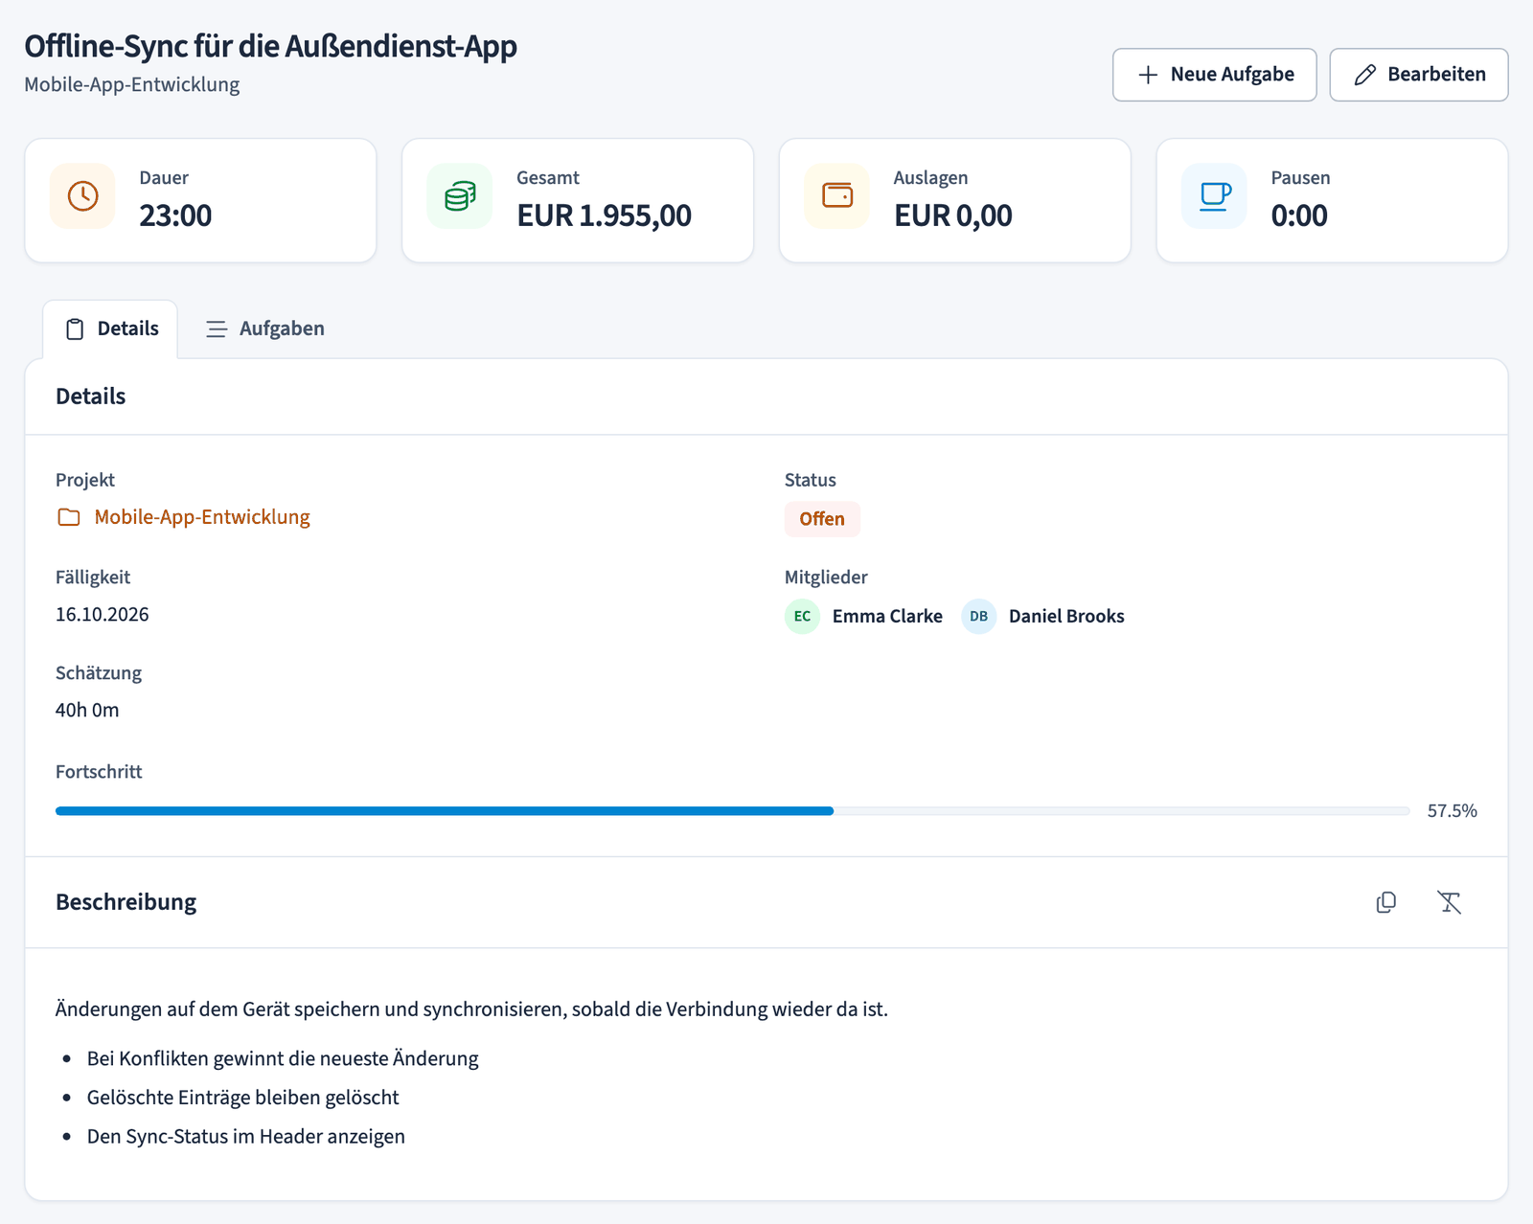Click the pencil icon in Bearbeiten
The image size is (1533, 1224).
click(1365, 75)
